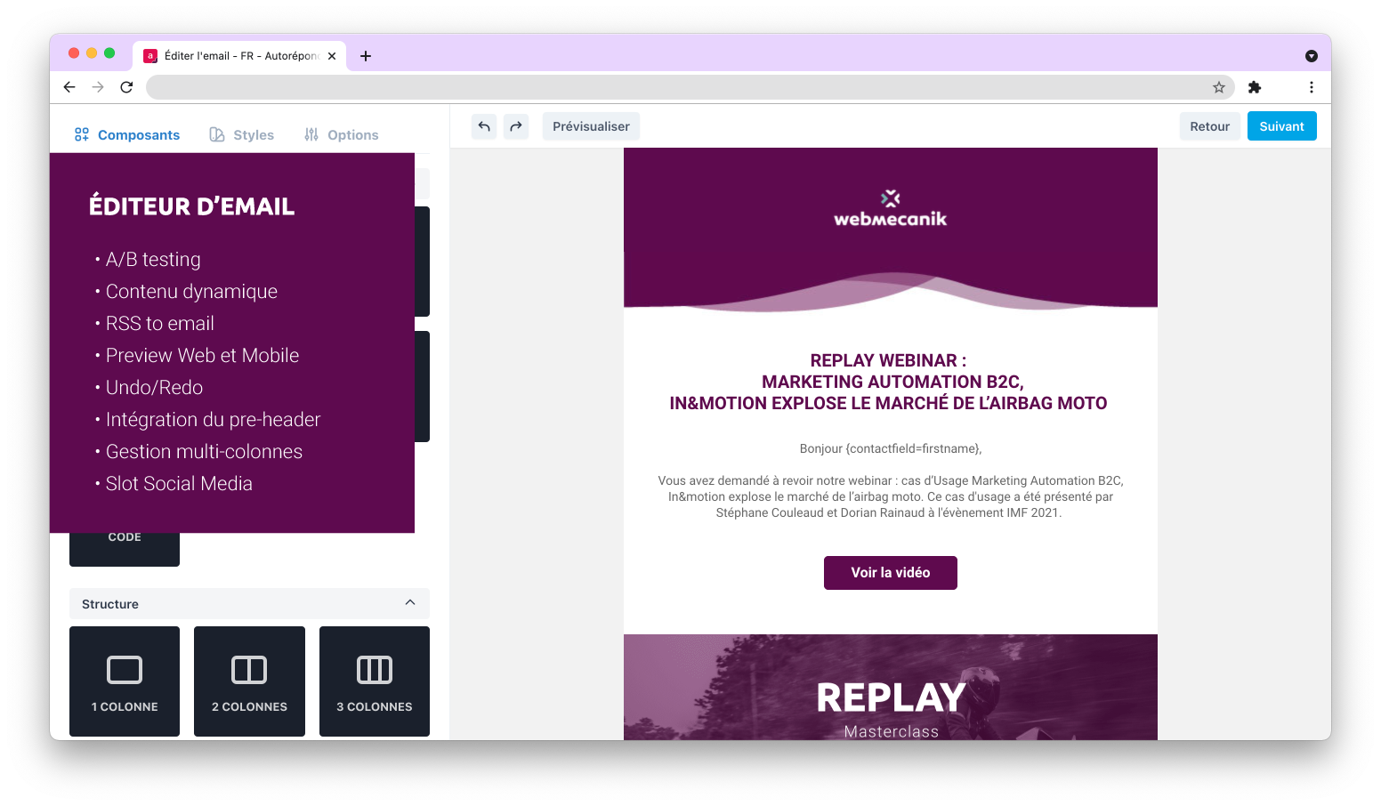The height and width of the screenshot is (806, 1381).
Task: Bookmark page with the star icon
Action: tap(1219, 87)
